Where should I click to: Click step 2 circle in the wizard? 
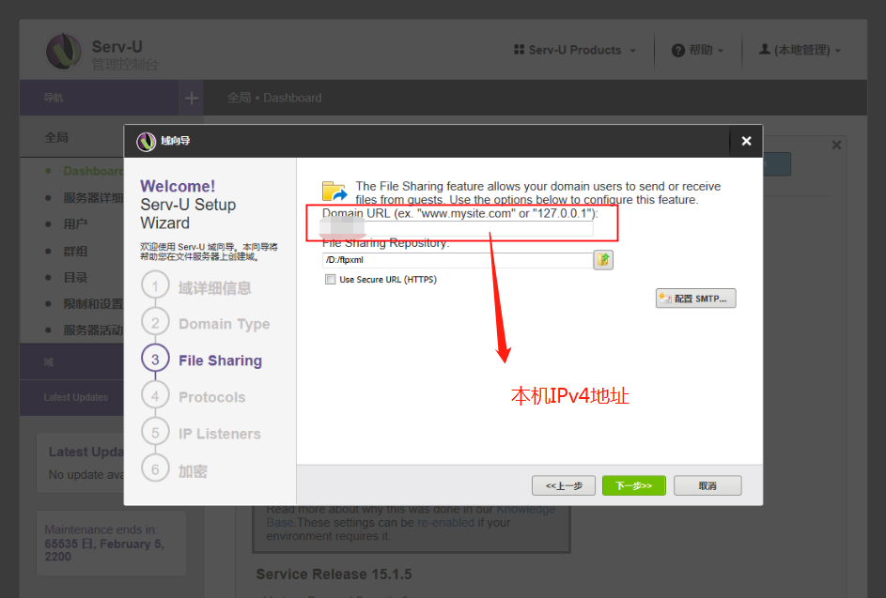point(155,323)
